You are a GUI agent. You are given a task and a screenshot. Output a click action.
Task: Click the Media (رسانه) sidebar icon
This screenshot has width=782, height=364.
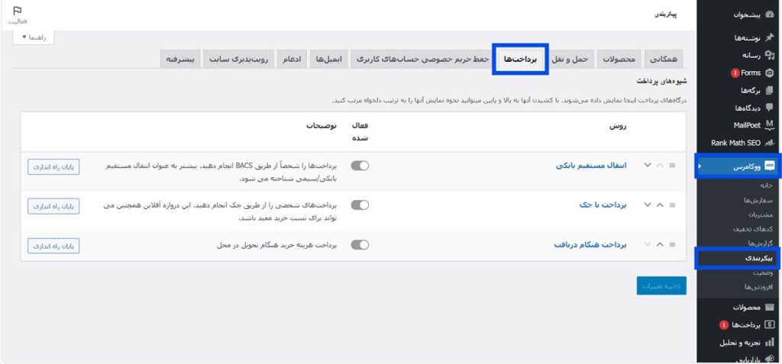click(769, 55)
